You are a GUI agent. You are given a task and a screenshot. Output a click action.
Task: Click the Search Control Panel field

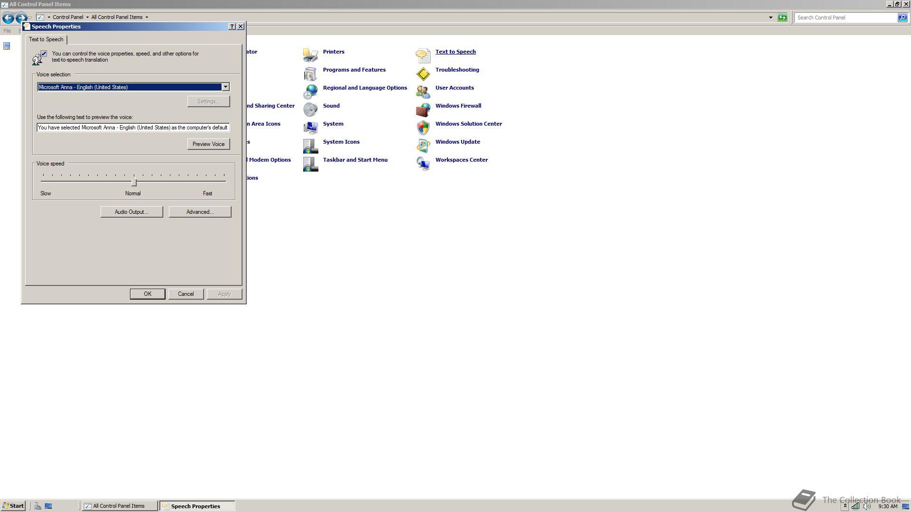846,18
